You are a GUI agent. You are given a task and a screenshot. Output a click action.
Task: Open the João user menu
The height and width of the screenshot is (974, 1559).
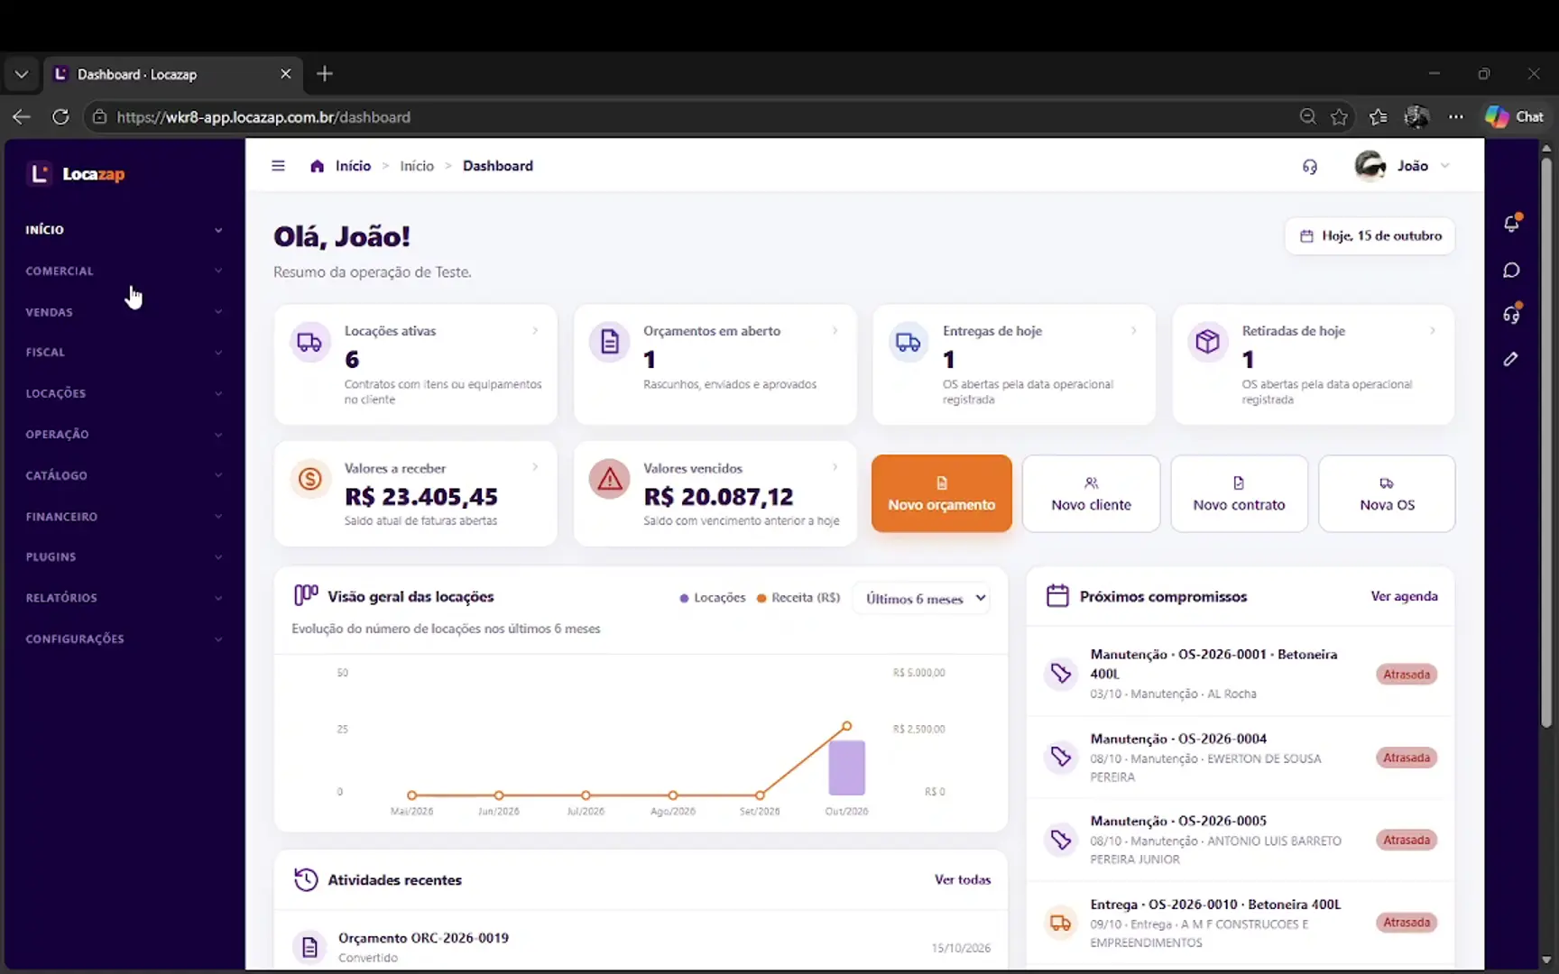pos(1403,166)
